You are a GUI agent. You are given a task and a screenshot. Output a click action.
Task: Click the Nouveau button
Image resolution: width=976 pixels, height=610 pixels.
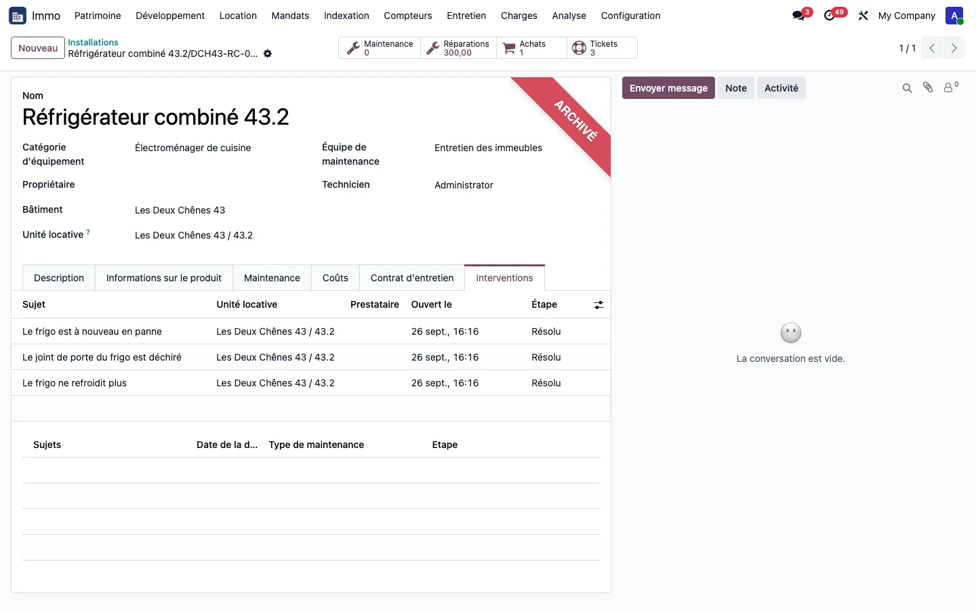(38, 48)
